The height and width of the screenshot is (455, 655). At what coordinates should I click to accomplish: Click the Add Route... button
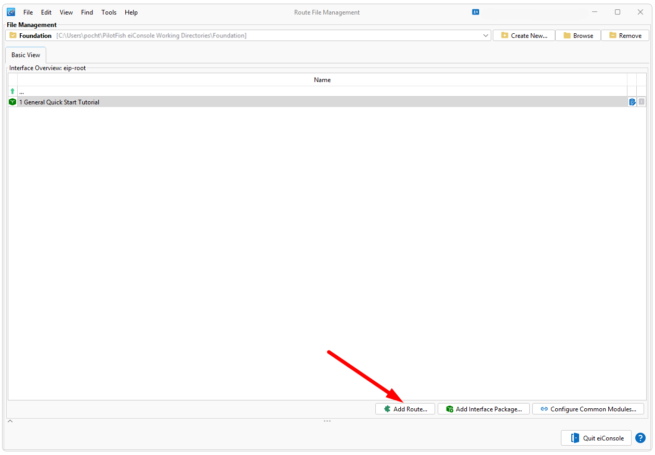click(405, 409)
